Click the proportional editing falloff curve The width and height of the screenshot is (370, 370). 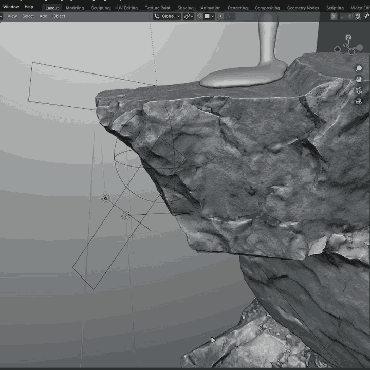(229, 16)
